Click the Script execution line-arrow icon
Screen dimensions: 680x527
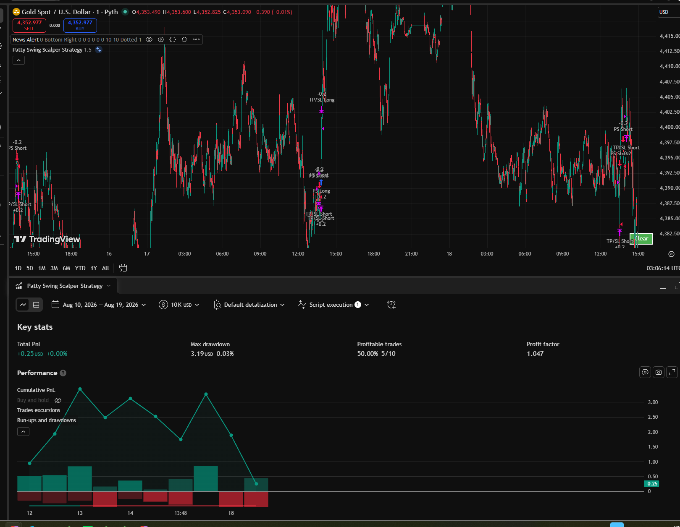[x=302, y=305]
